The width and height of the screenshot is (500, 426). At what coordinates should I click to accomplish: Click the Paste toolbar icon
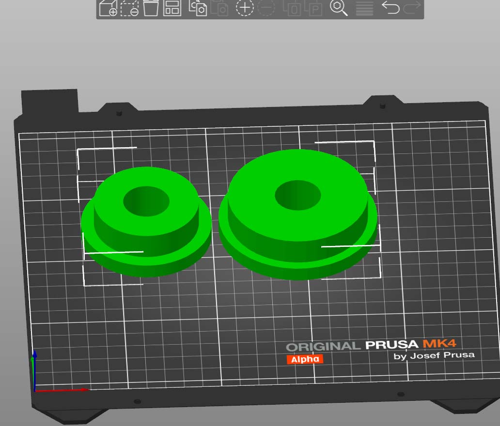[x=219, y=8]
